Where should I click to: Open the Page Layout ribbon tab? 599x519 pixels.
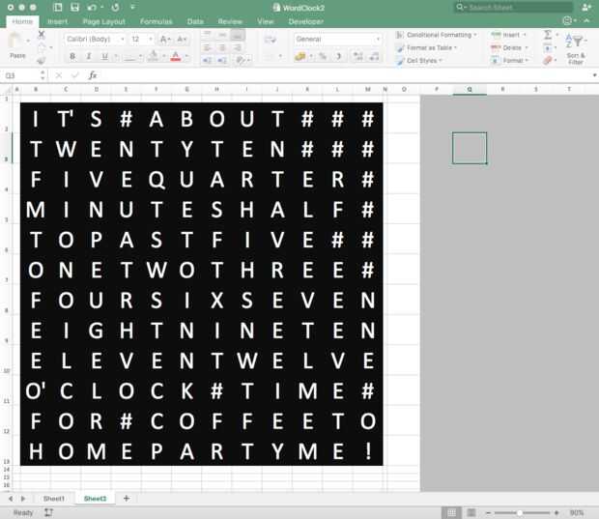[104, 21]
